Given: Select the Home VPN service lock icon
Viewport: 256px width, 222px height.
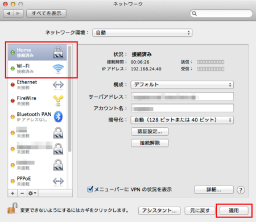Looking at the screenshot, I should 58,52.
